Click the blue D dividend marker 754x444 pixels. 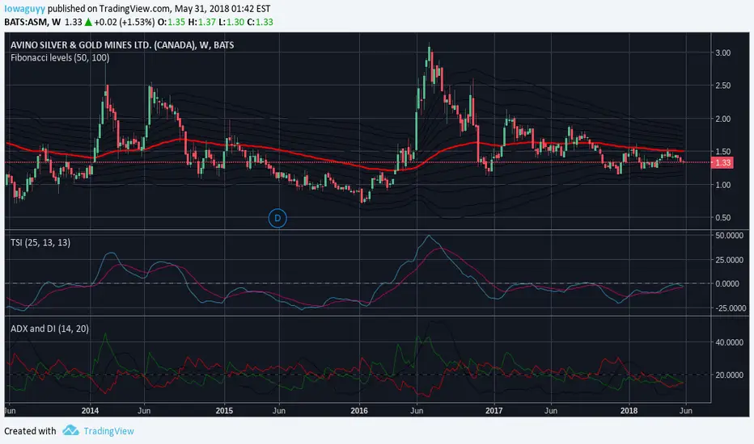[x=277, y=218]
